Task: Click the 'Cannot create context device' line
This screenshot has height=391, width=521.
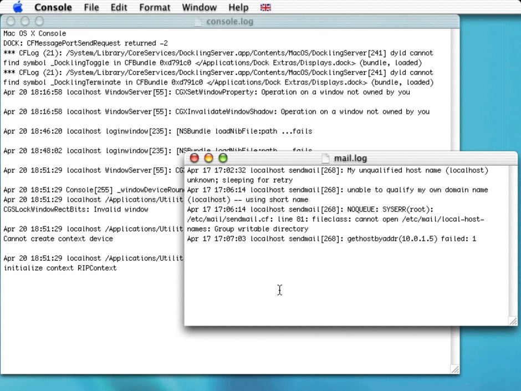Action: [x=58, y=238]
